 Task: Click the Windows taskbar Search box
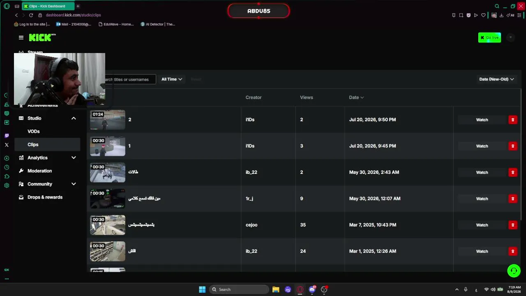point(239,289)
